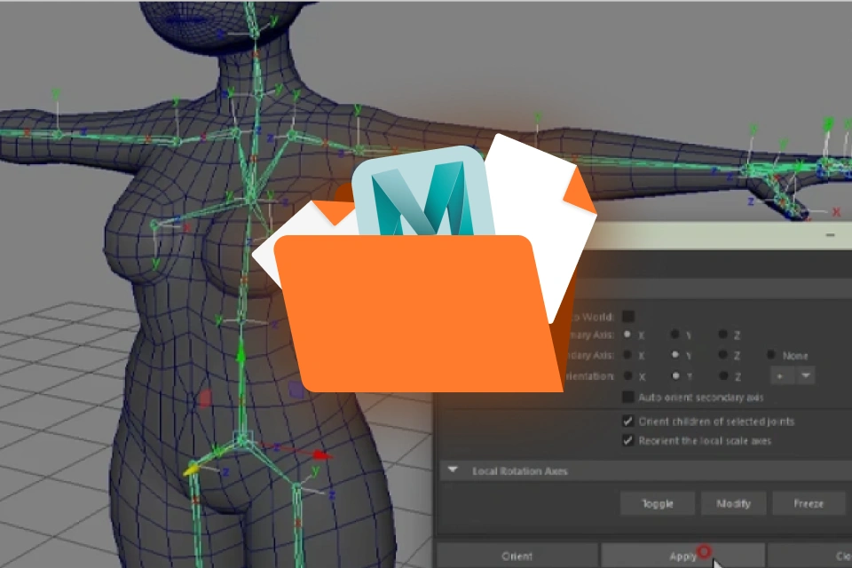Image resolution: width=852 pixels, height=568 pixels.
Task: Click the Toggle local axes button
Action: pyautogui.click(x=658, y=504)
